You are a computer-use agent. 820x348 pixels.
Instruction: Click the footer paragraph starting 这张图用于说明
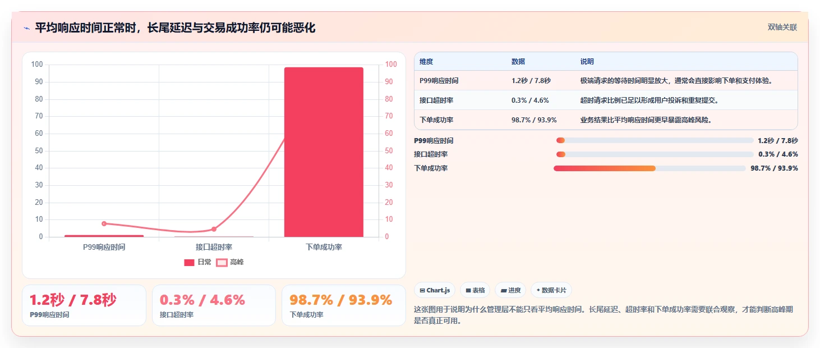[604, 315]
